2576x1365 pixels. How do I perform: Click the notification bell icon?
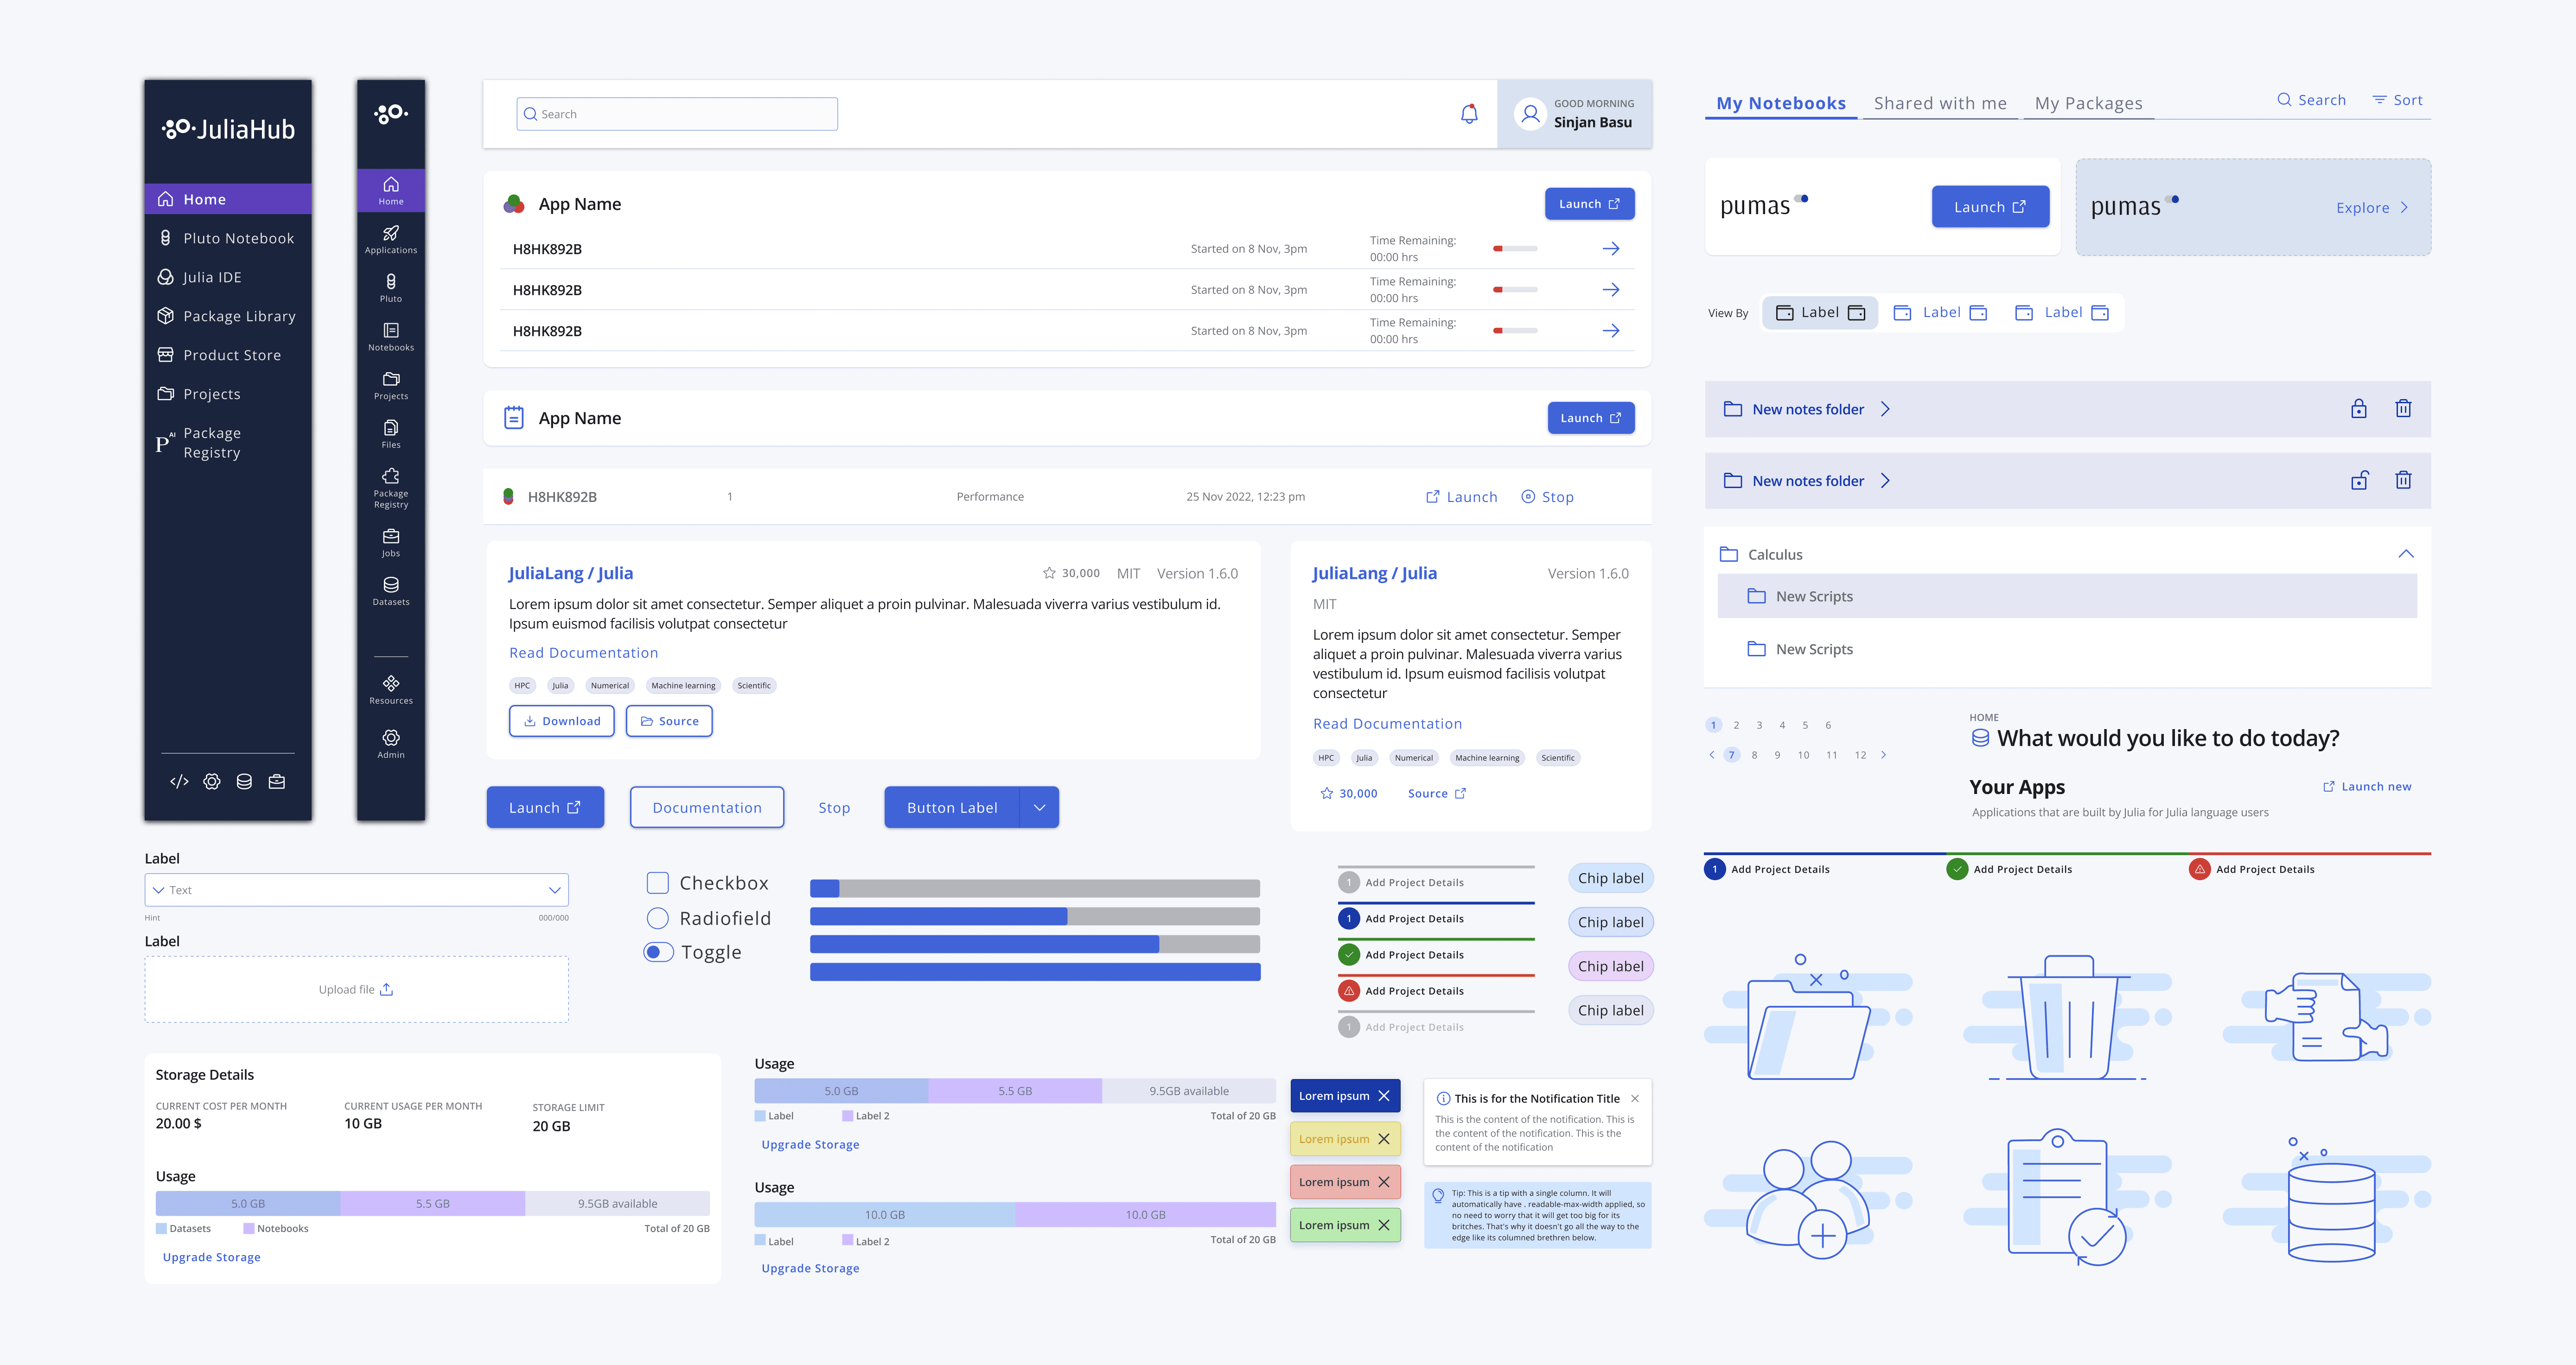point(1468,114)
